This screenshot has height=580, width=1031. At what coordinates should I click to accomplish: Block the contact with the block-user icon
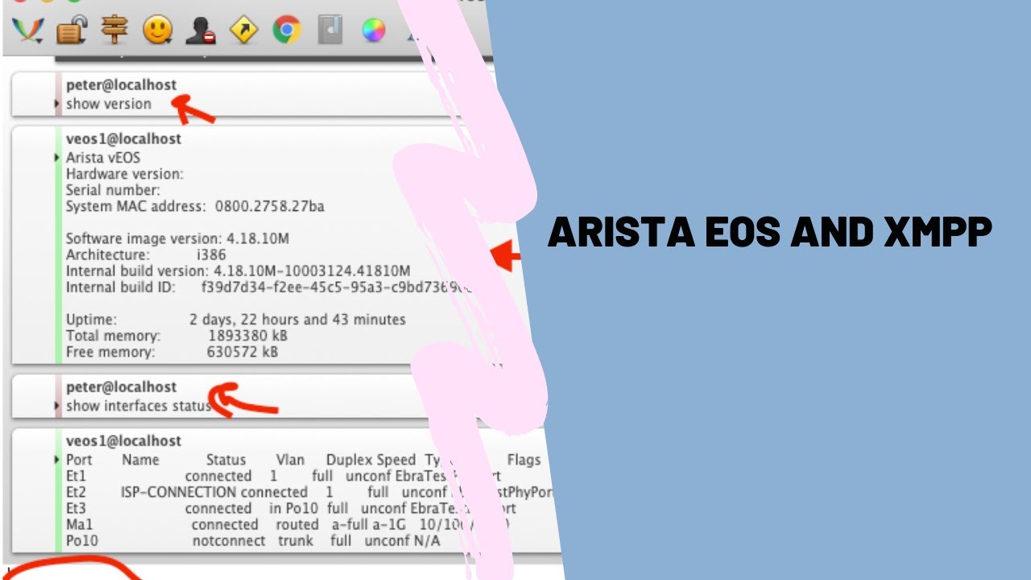[x=203, y=30]
